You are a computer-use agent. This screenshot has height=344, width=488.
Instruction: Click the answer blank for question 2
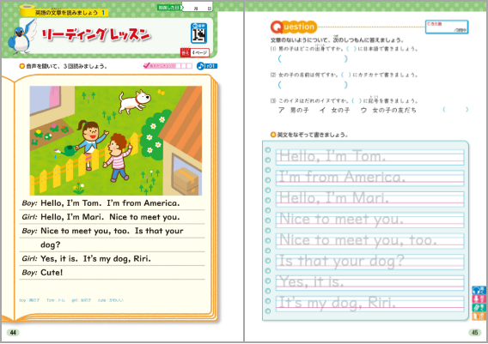(x=313, y=85)
